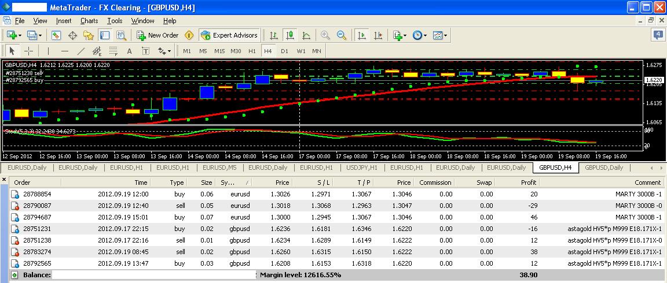Click the Periods clock icon

point(417,35)
